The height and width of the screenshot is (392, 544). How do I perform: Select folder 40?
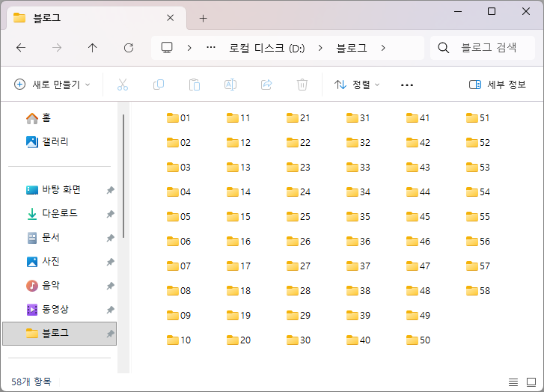pyautogui.click(x=358, y=340)
